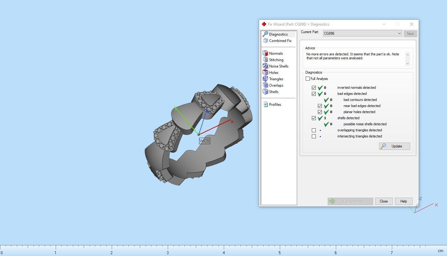Enable intersecting triangles detected checkbox

coord(314,136)
